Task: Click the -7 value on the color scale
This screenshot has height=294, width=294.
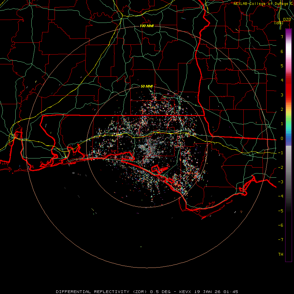Action: 281,240
